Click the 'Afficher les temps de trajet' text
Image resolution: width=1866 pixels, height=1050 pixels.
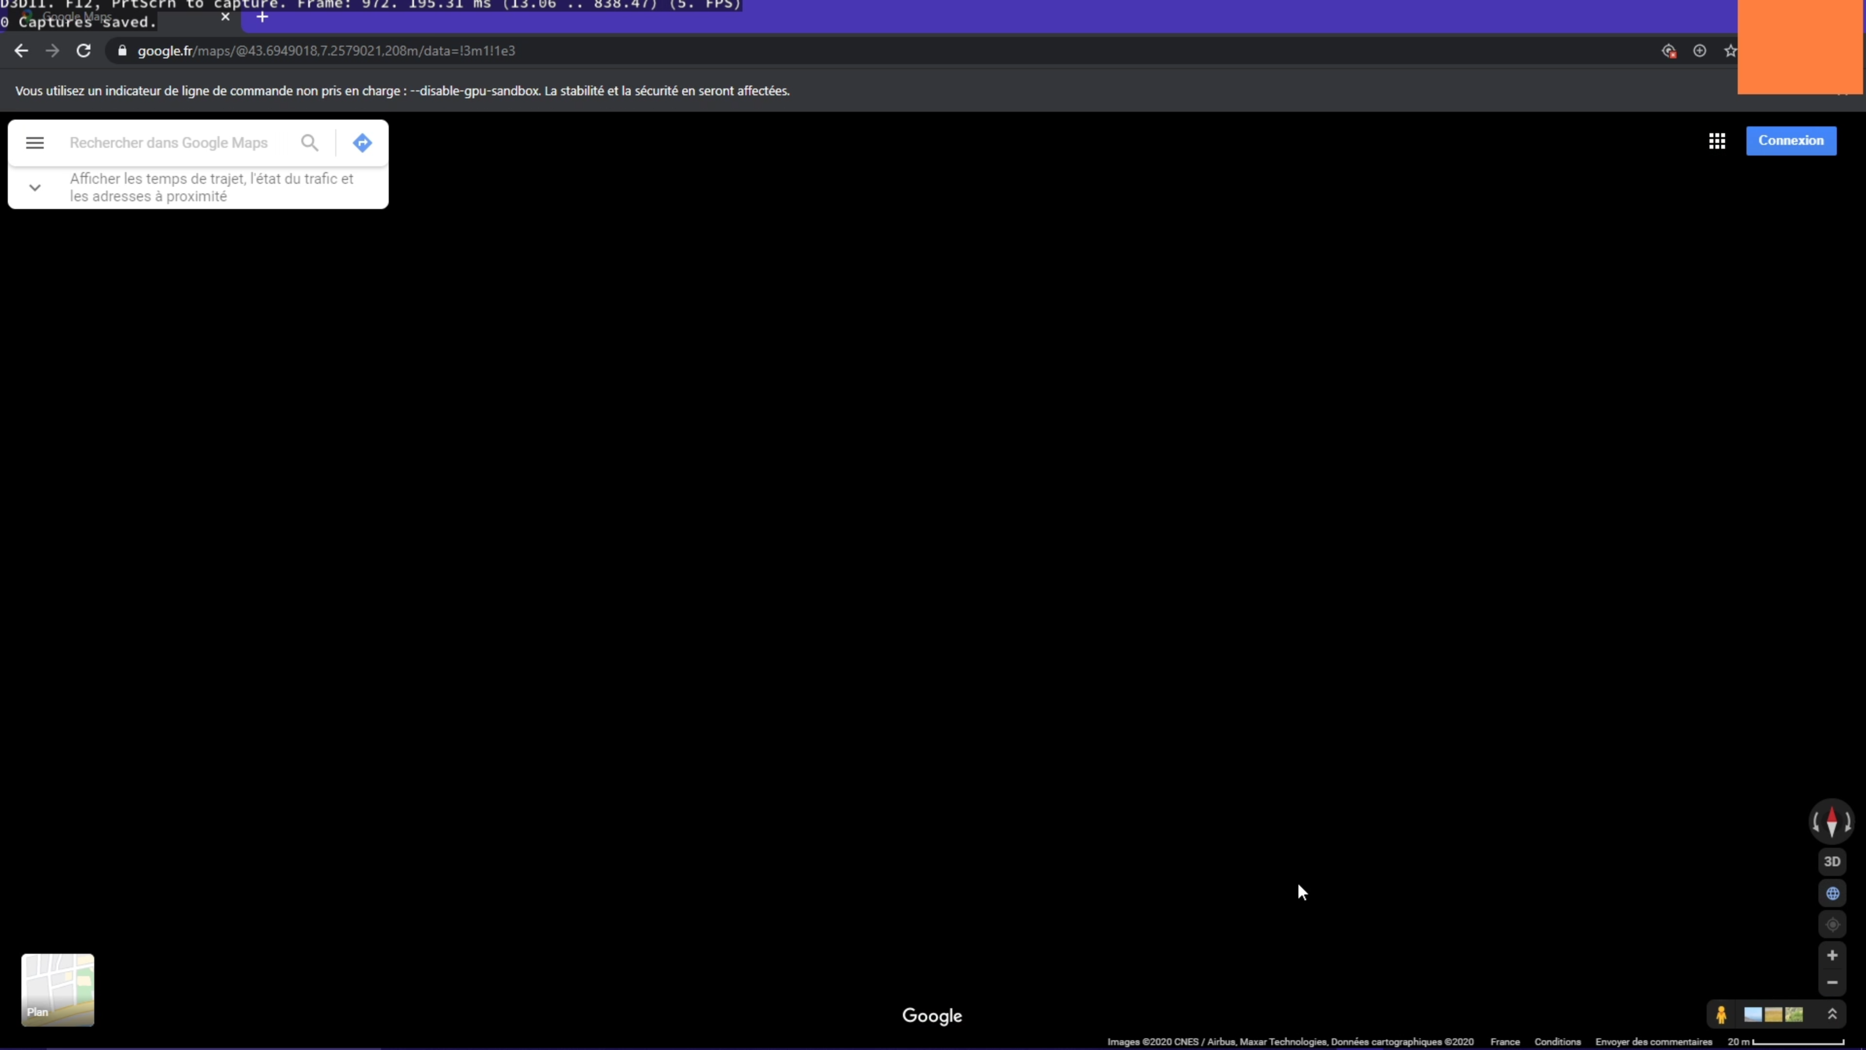point(211,188)
